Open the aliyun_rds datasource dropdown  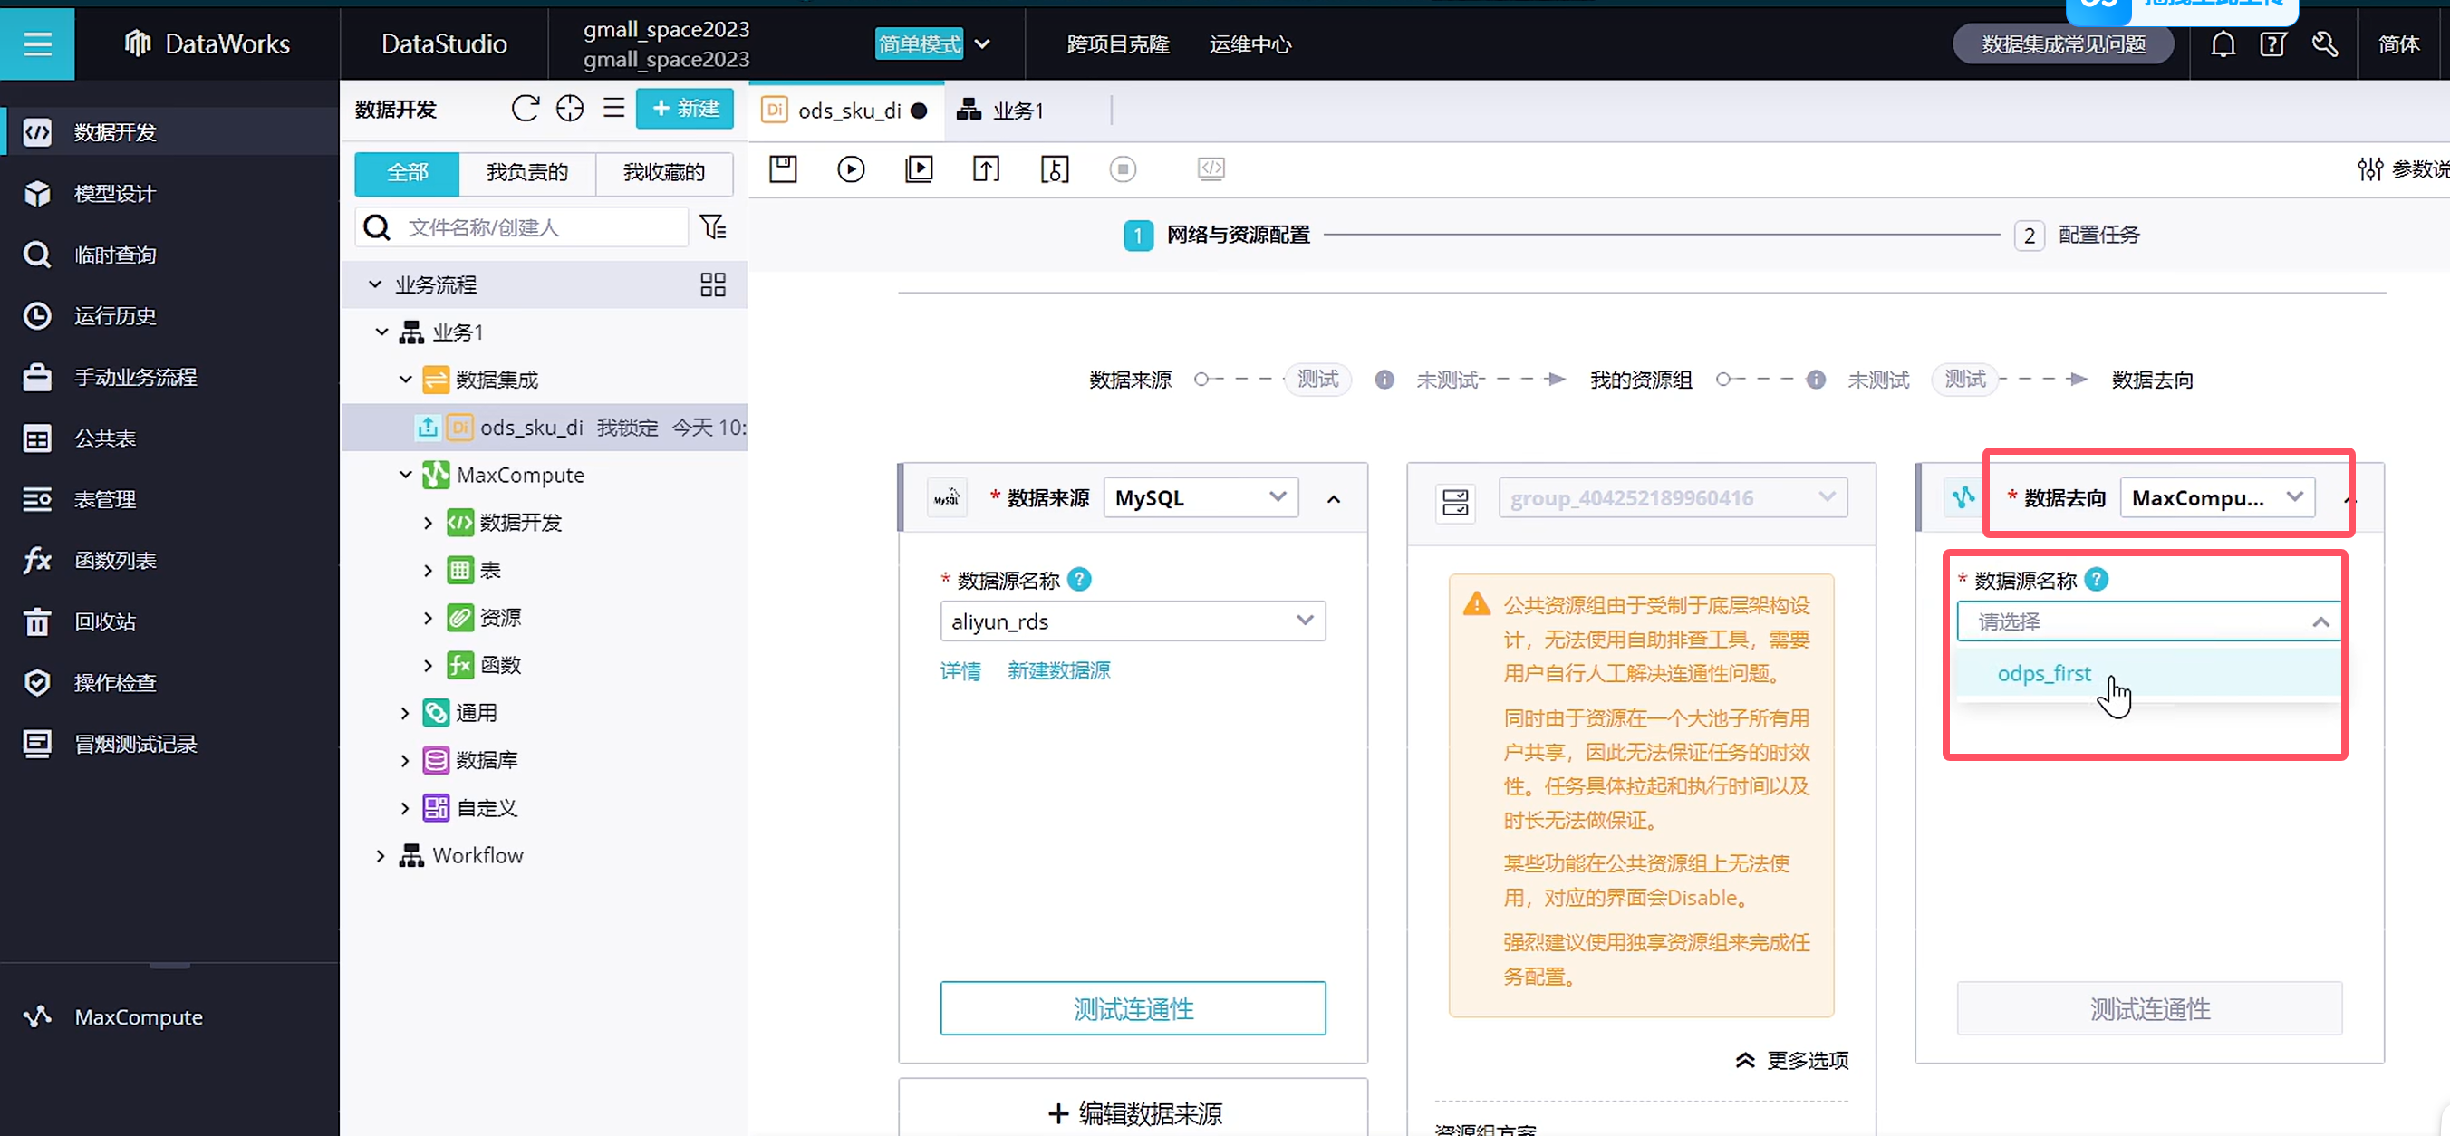pyautogui.click(x=1132, y=621)
